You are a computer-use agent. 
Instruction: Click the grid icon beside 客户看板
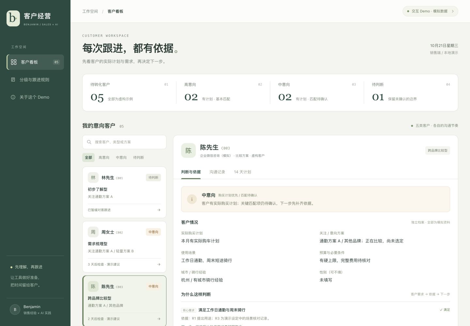pos(14,62)
